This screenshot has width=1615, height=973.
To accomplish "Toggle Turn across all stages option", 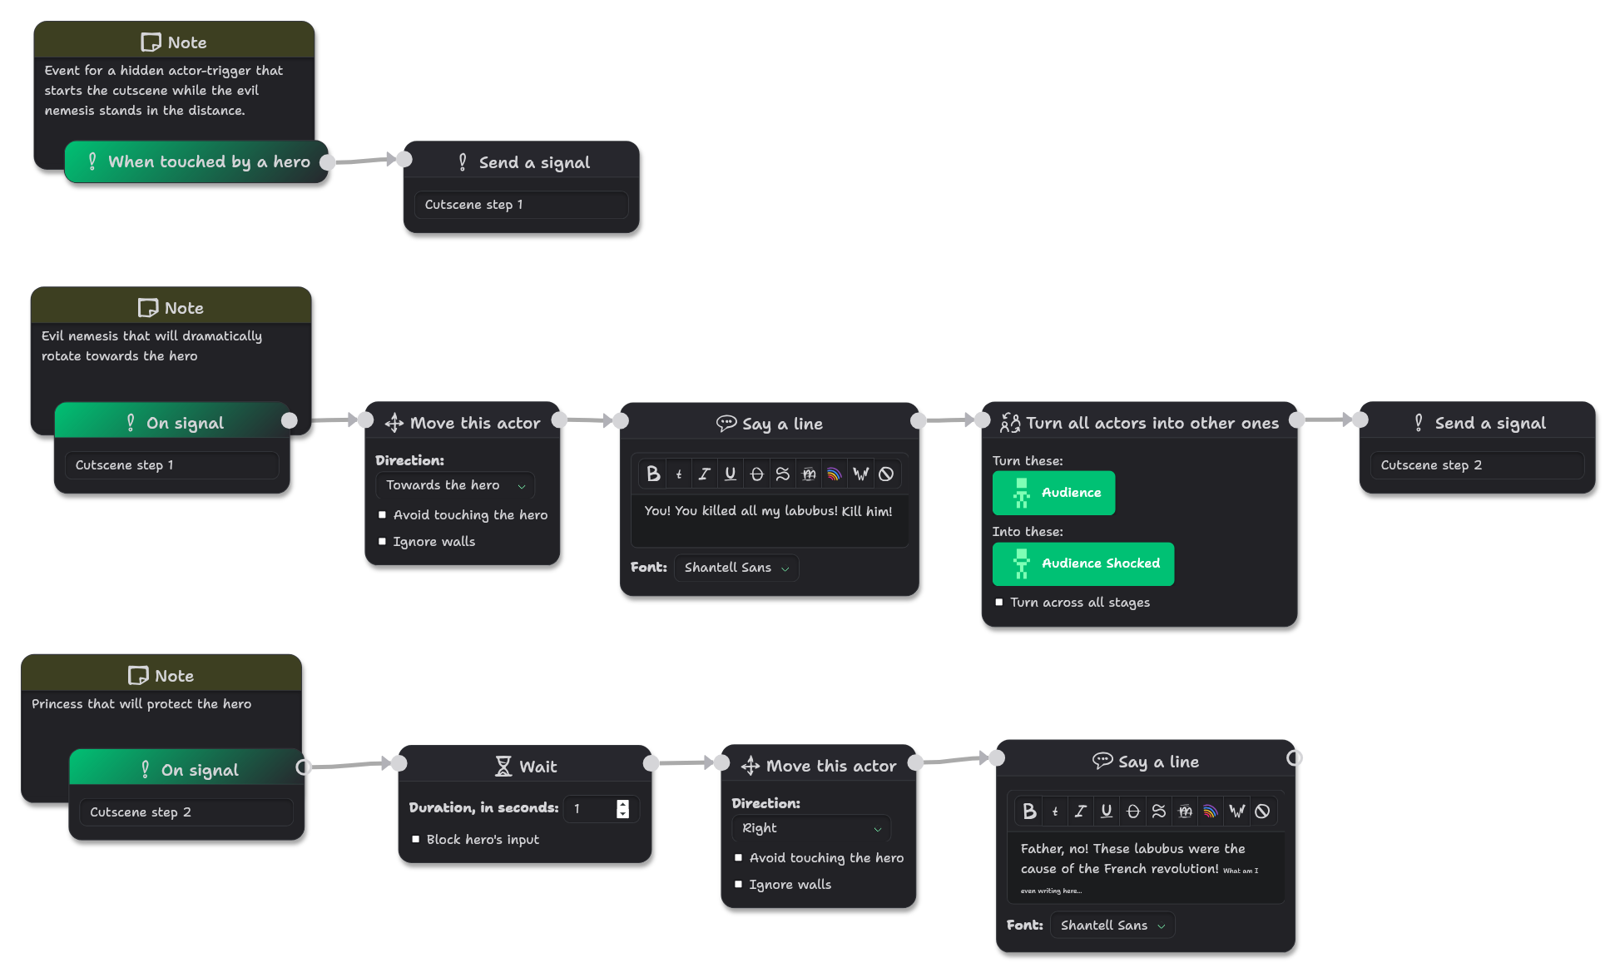I will pyautogui.click(x=999, y=602).
